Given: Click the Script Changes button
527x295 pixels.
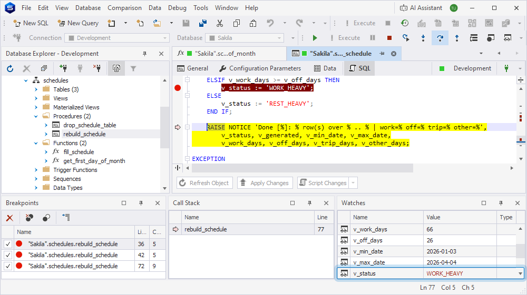Looking at the screenshot, I should click(x=324, y=183).
